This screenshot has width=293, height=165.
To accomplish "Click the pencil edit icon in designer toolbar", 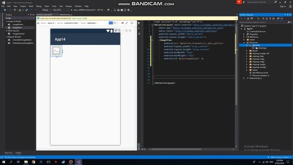I will (127, 23).
